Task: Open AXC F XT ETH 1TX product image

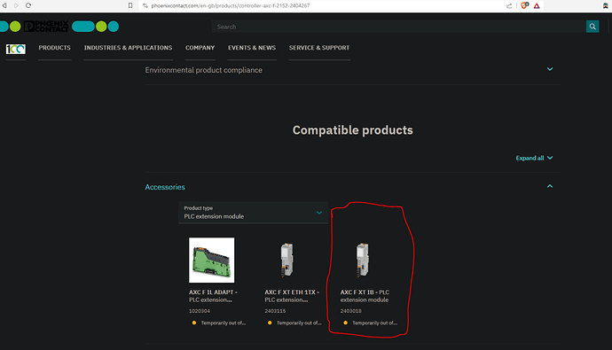Action: point(287,260)
